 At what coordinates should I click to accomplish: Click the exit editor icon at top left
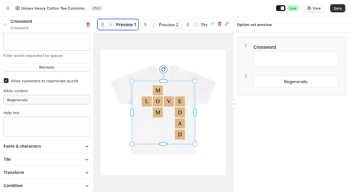[8, 8]
